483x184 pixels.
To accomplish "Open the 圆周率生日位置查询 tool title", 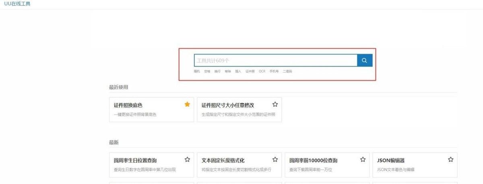I will pos(135,161).
